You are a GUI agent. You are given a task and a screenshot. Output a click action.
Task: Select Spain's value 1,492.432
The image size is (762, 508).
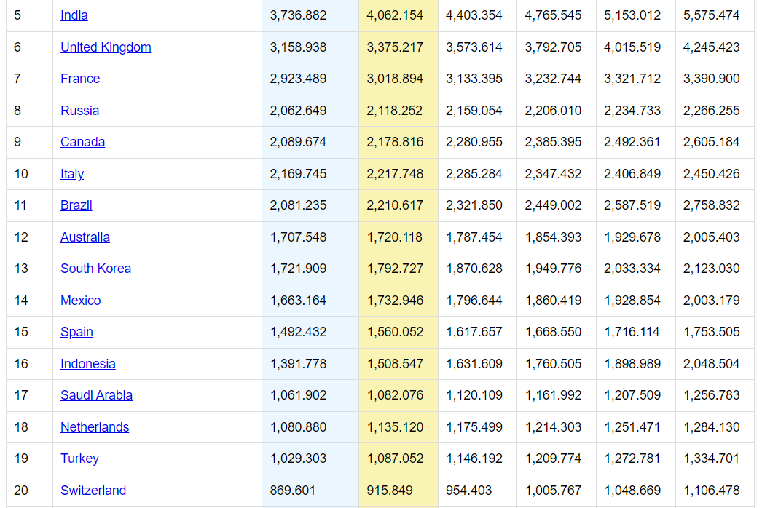[x=298, y=332]
